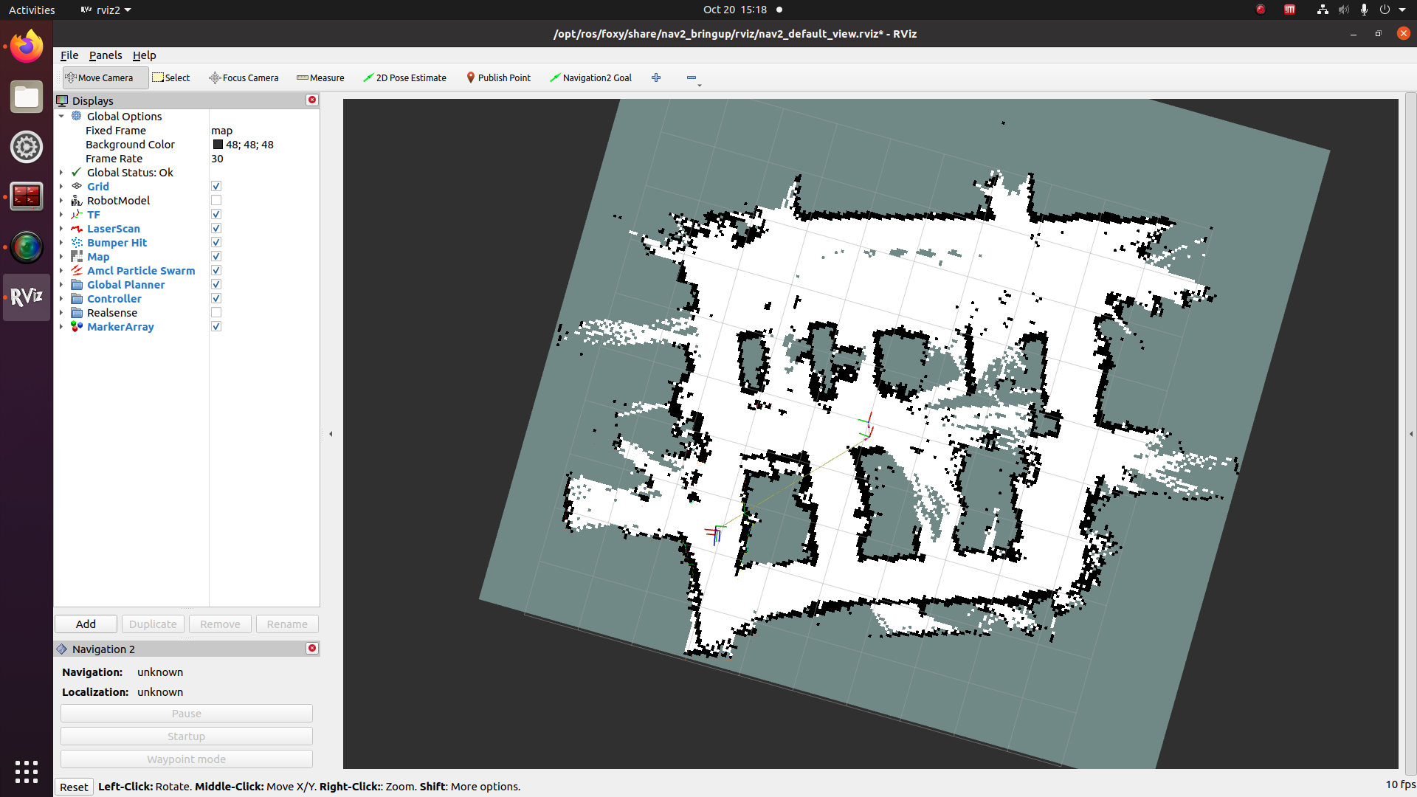Open the File menu
The width and height of the screenshot is (1417, 797).
pos(69,55)
